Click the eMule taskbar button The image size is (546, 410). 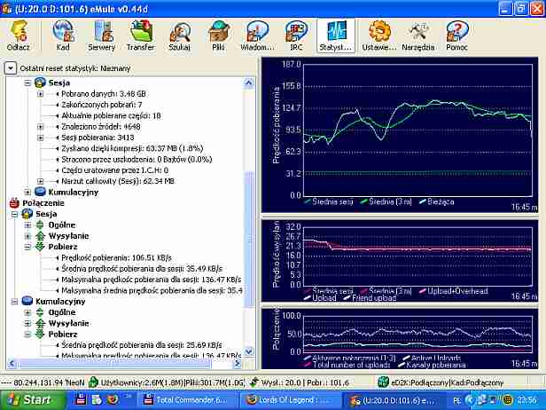pyautogui.click(x=392, y=400)
